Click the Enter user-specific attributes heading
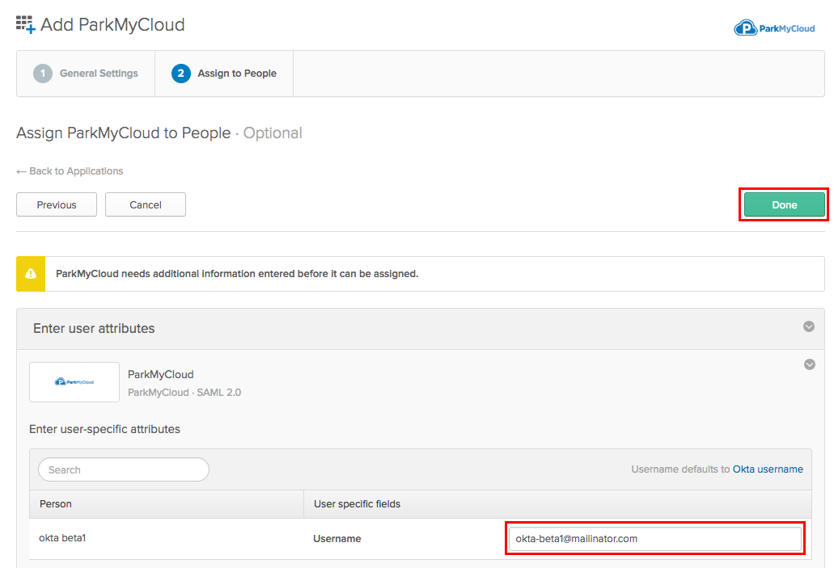 [105, 429]
